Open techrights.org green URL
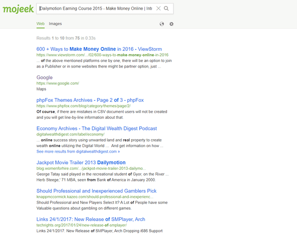The height and width of the screenshot is (234, 297). 82,225
